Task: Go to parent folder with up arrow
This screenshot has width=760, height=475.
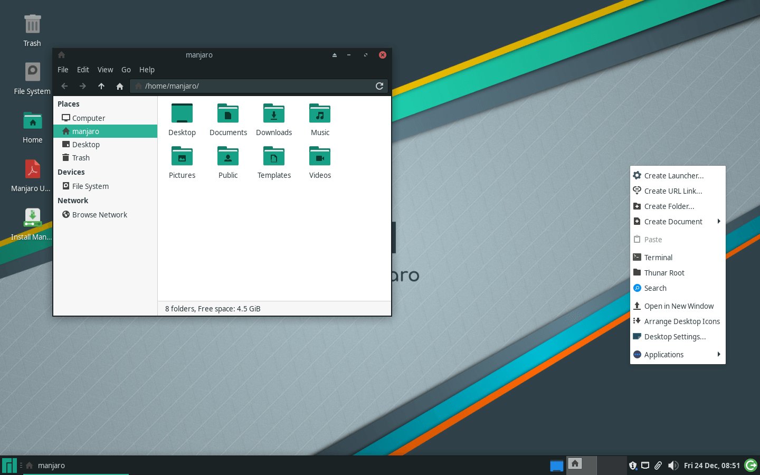Action: click(x=101, y=86)
